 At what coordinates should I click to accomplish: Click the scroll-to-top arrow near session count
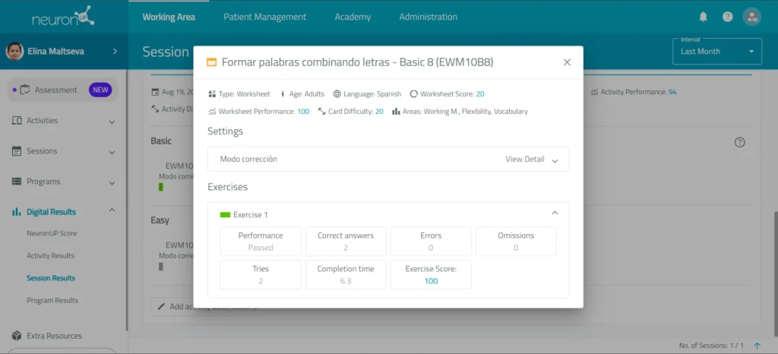point(757,346)
